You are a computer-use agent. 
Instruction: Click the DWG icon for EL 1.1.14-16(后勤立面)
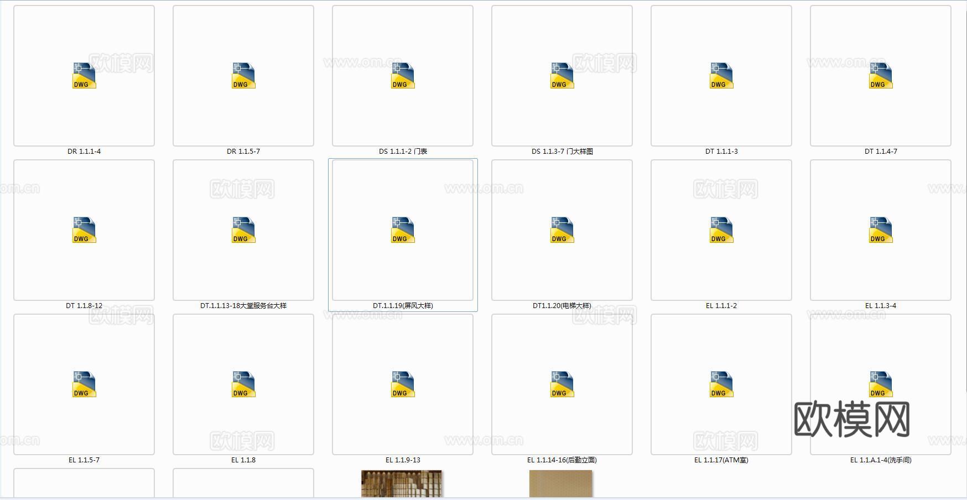[x=562, y=384]
